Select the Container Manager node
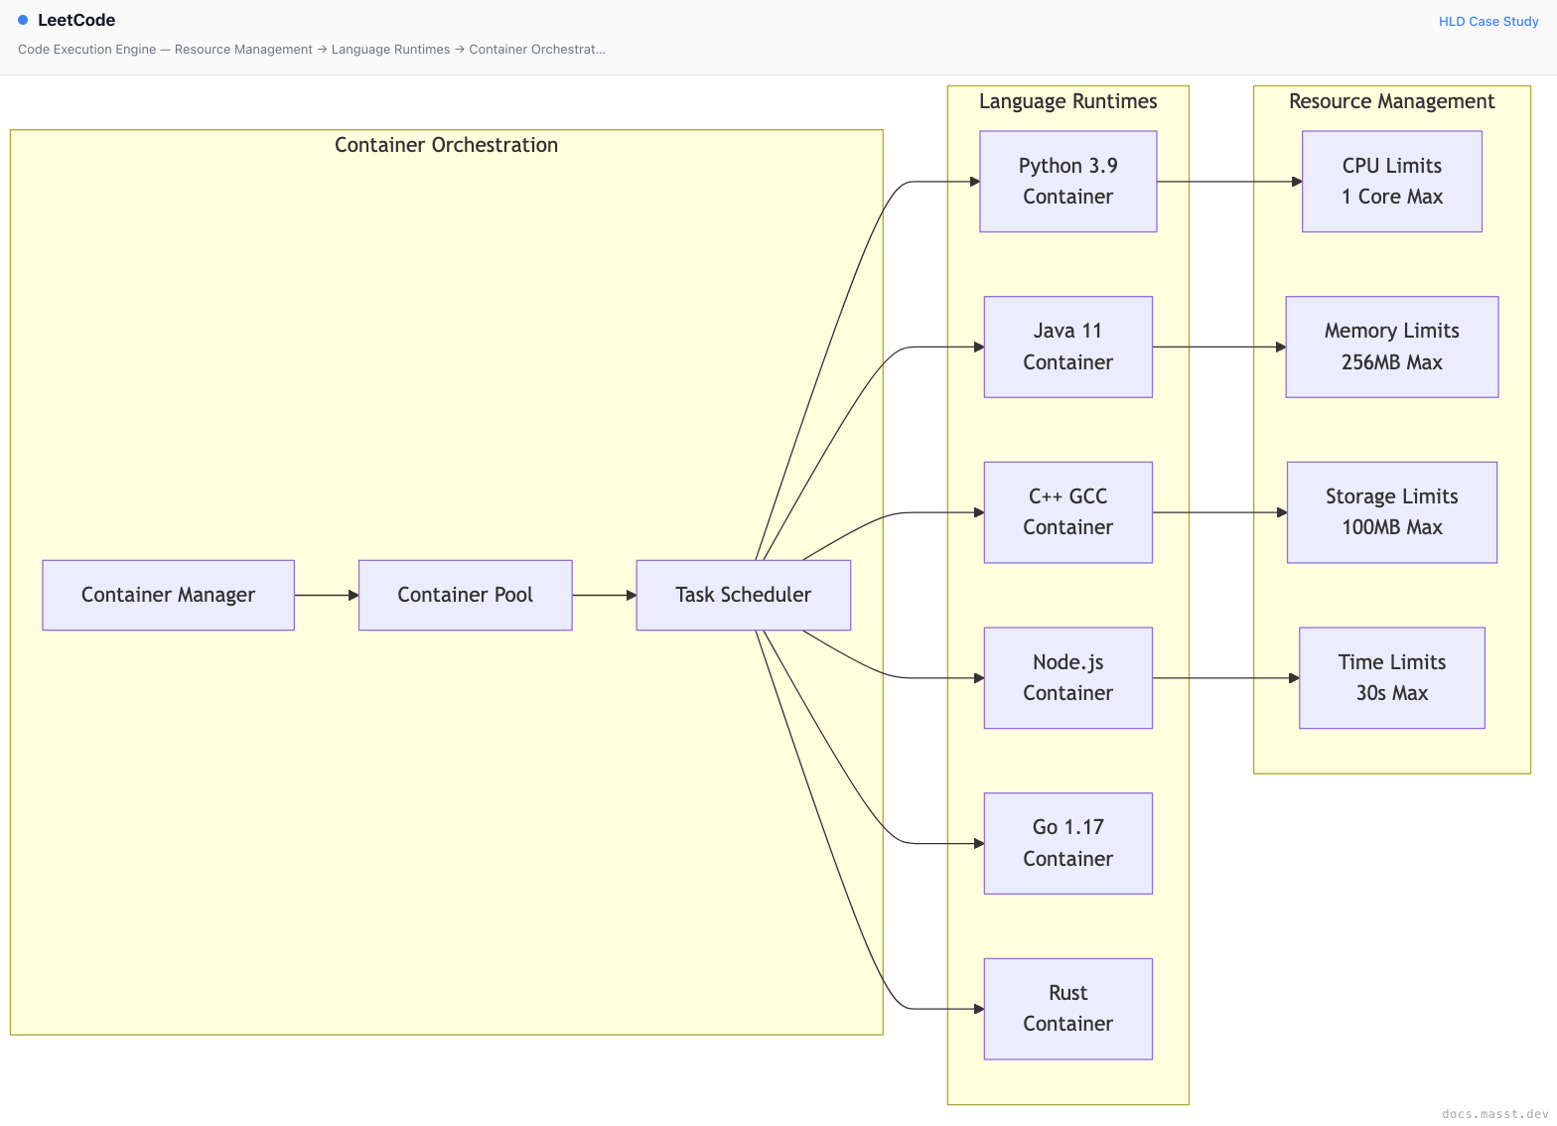This screenshot has width=1557, height=1126. point(168,595)
